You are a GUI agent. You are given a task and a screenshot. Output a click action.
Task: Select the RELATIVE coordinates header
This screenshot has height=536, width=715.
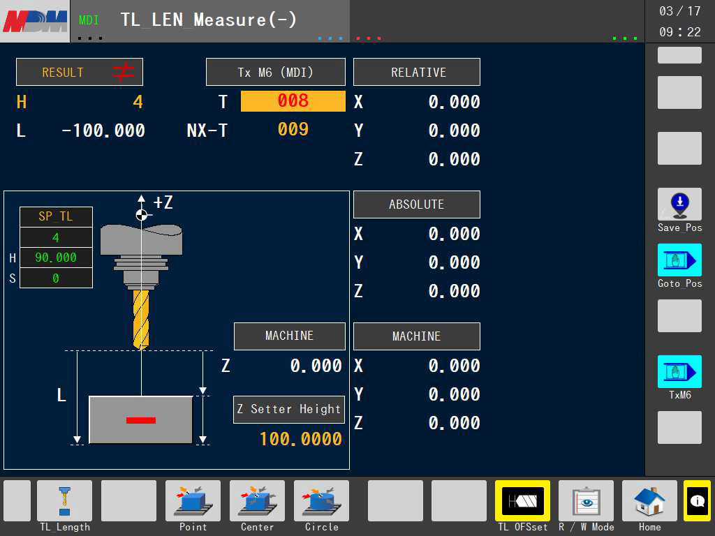(x=417, y=72)
